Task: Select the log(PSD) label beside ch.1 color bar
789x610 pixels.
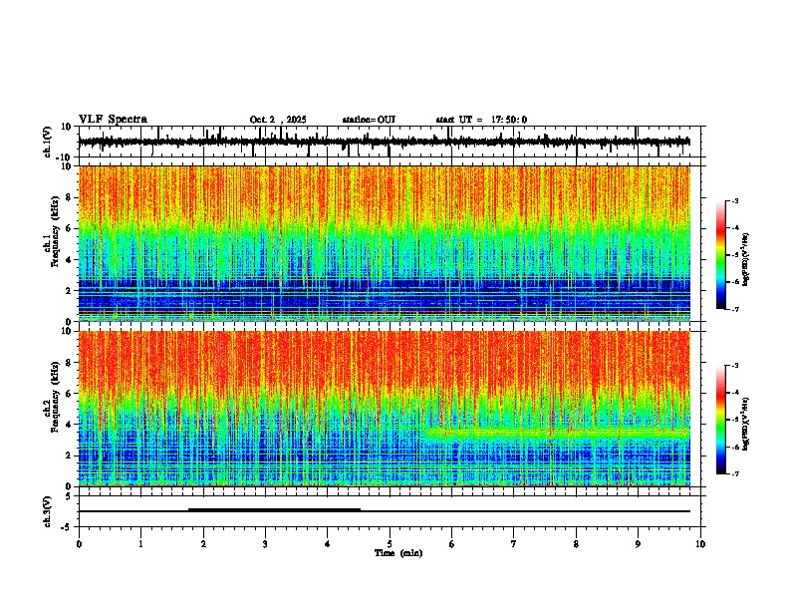Action: (746, 259)
